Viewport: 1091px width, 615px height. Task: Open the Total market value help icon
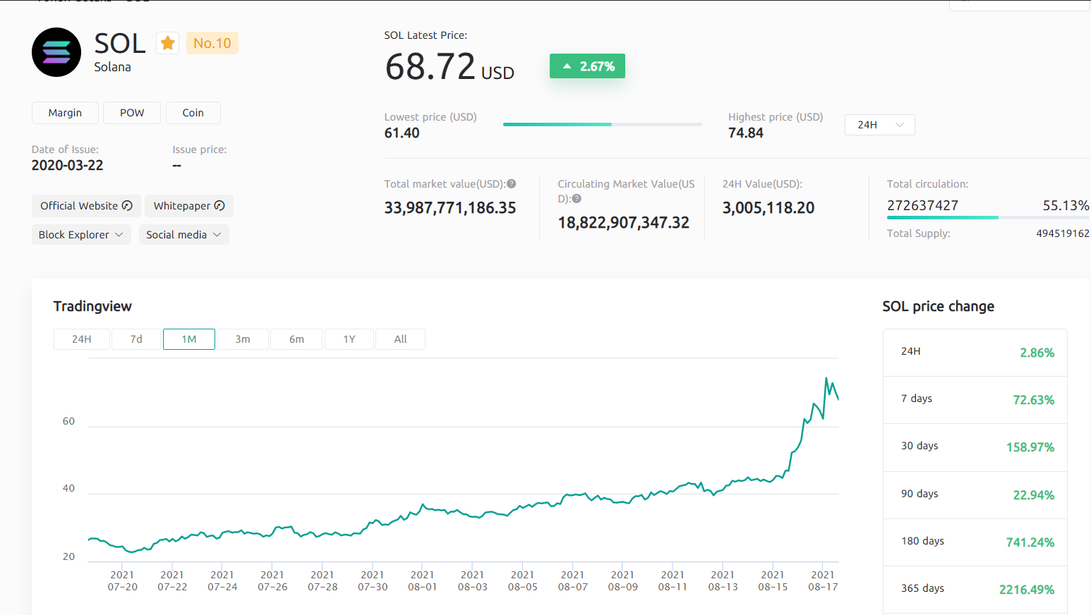pos(512,183)
